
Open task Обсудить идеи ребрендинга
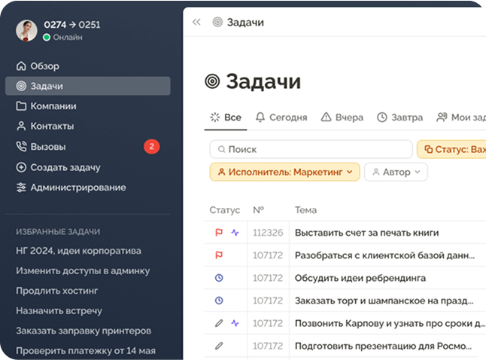pyautogui.click(x=360, y=278)
